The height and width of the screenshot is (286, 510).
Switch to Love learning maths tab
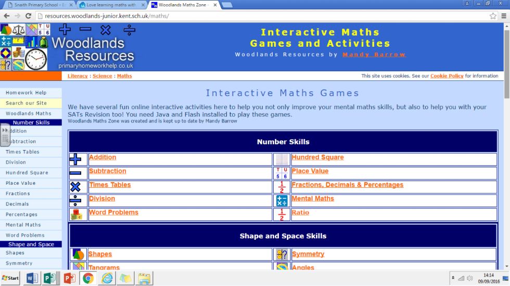click(111, 5)
